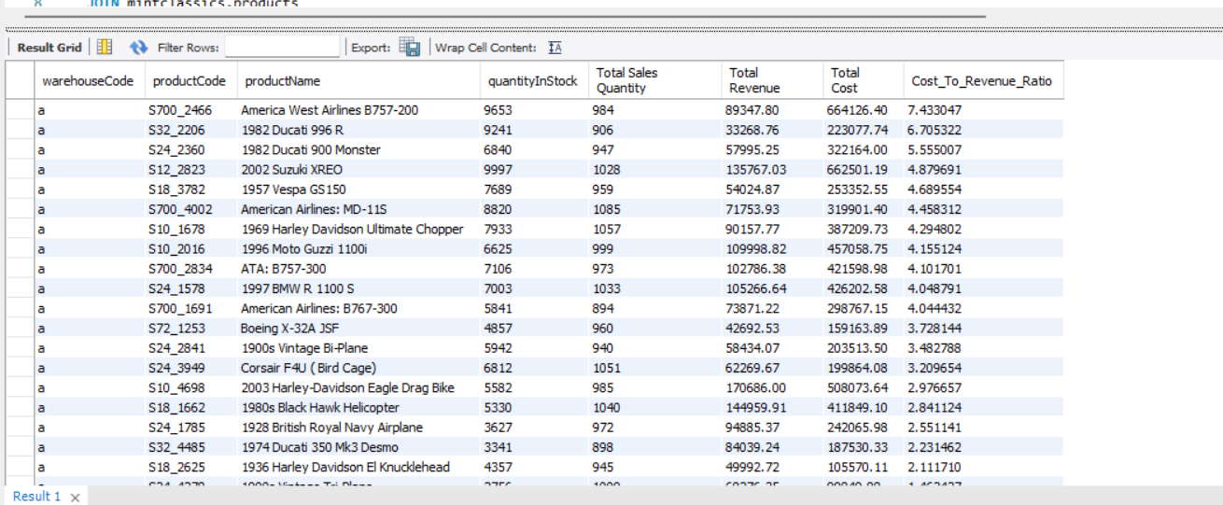Click into the Filter Rows input field
Image resolution: width=1223 pixels, height=505 pixels.
[283, 48]
